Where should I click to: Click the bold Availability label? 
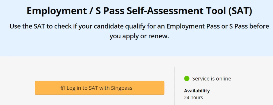coord(197,91)
